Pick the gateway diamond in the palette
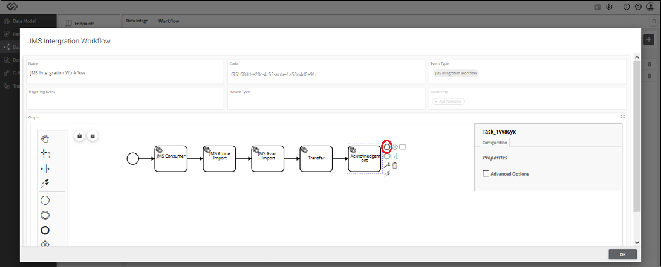 [x=45, y=243]
